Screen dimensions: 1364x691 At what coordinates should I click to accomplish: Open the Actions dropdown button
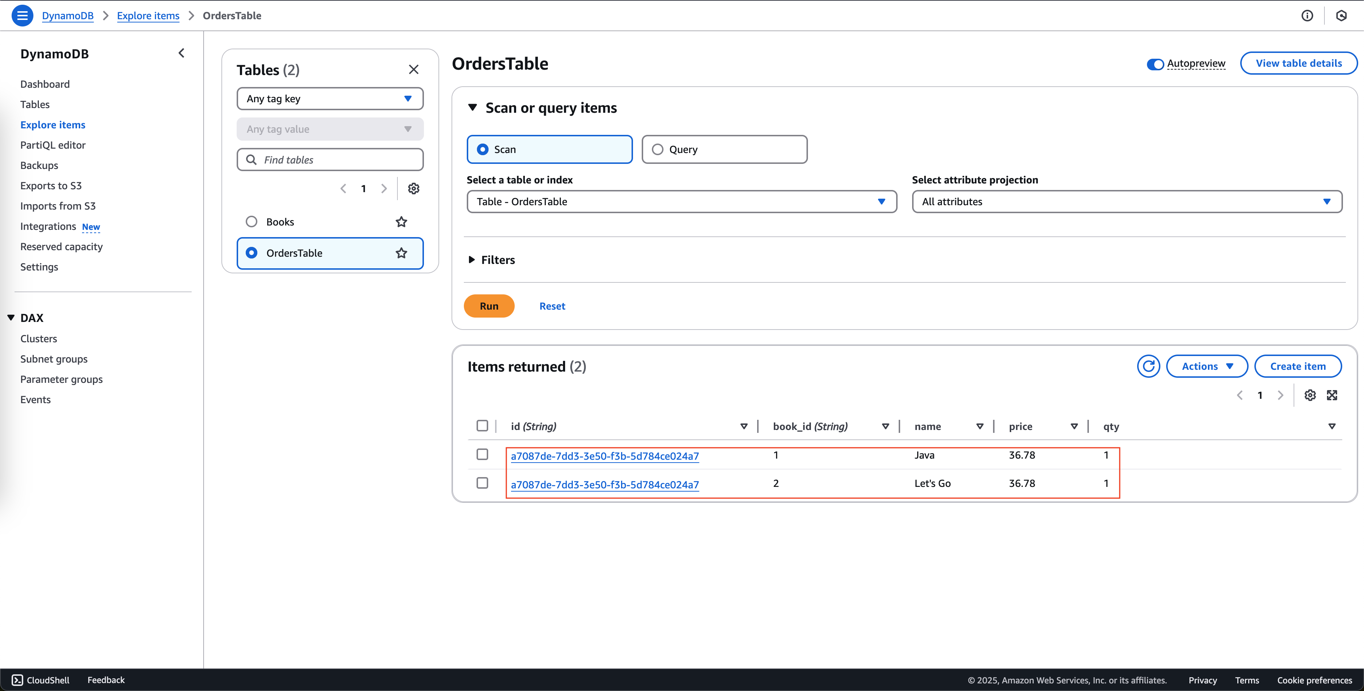click(x=1207, y=366)
